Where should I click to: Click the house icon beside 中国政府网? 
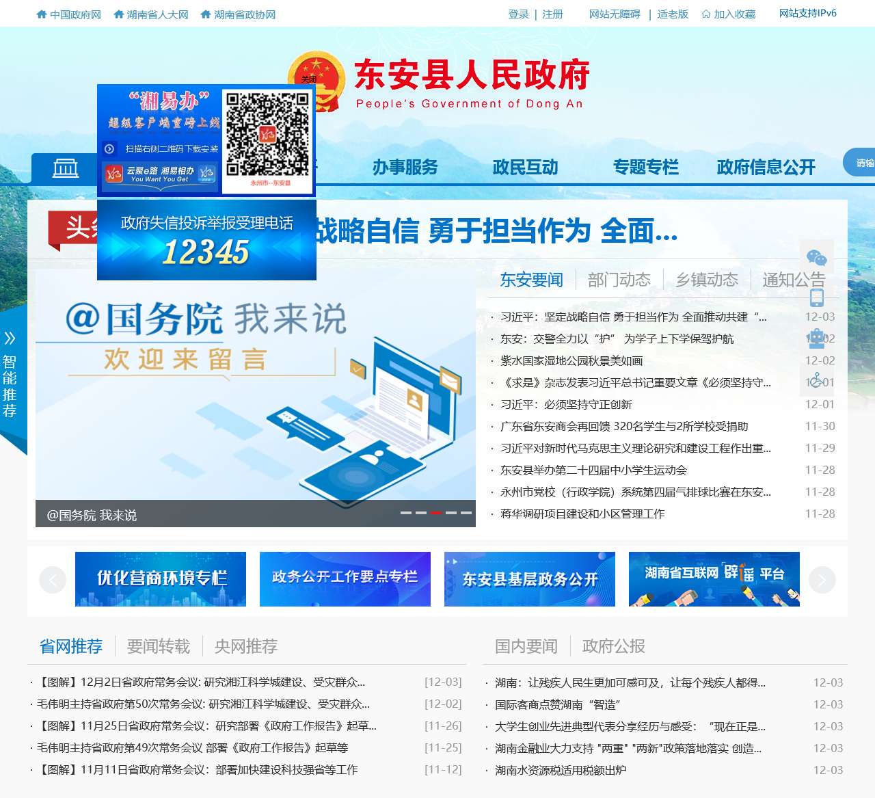coord(42,14)
